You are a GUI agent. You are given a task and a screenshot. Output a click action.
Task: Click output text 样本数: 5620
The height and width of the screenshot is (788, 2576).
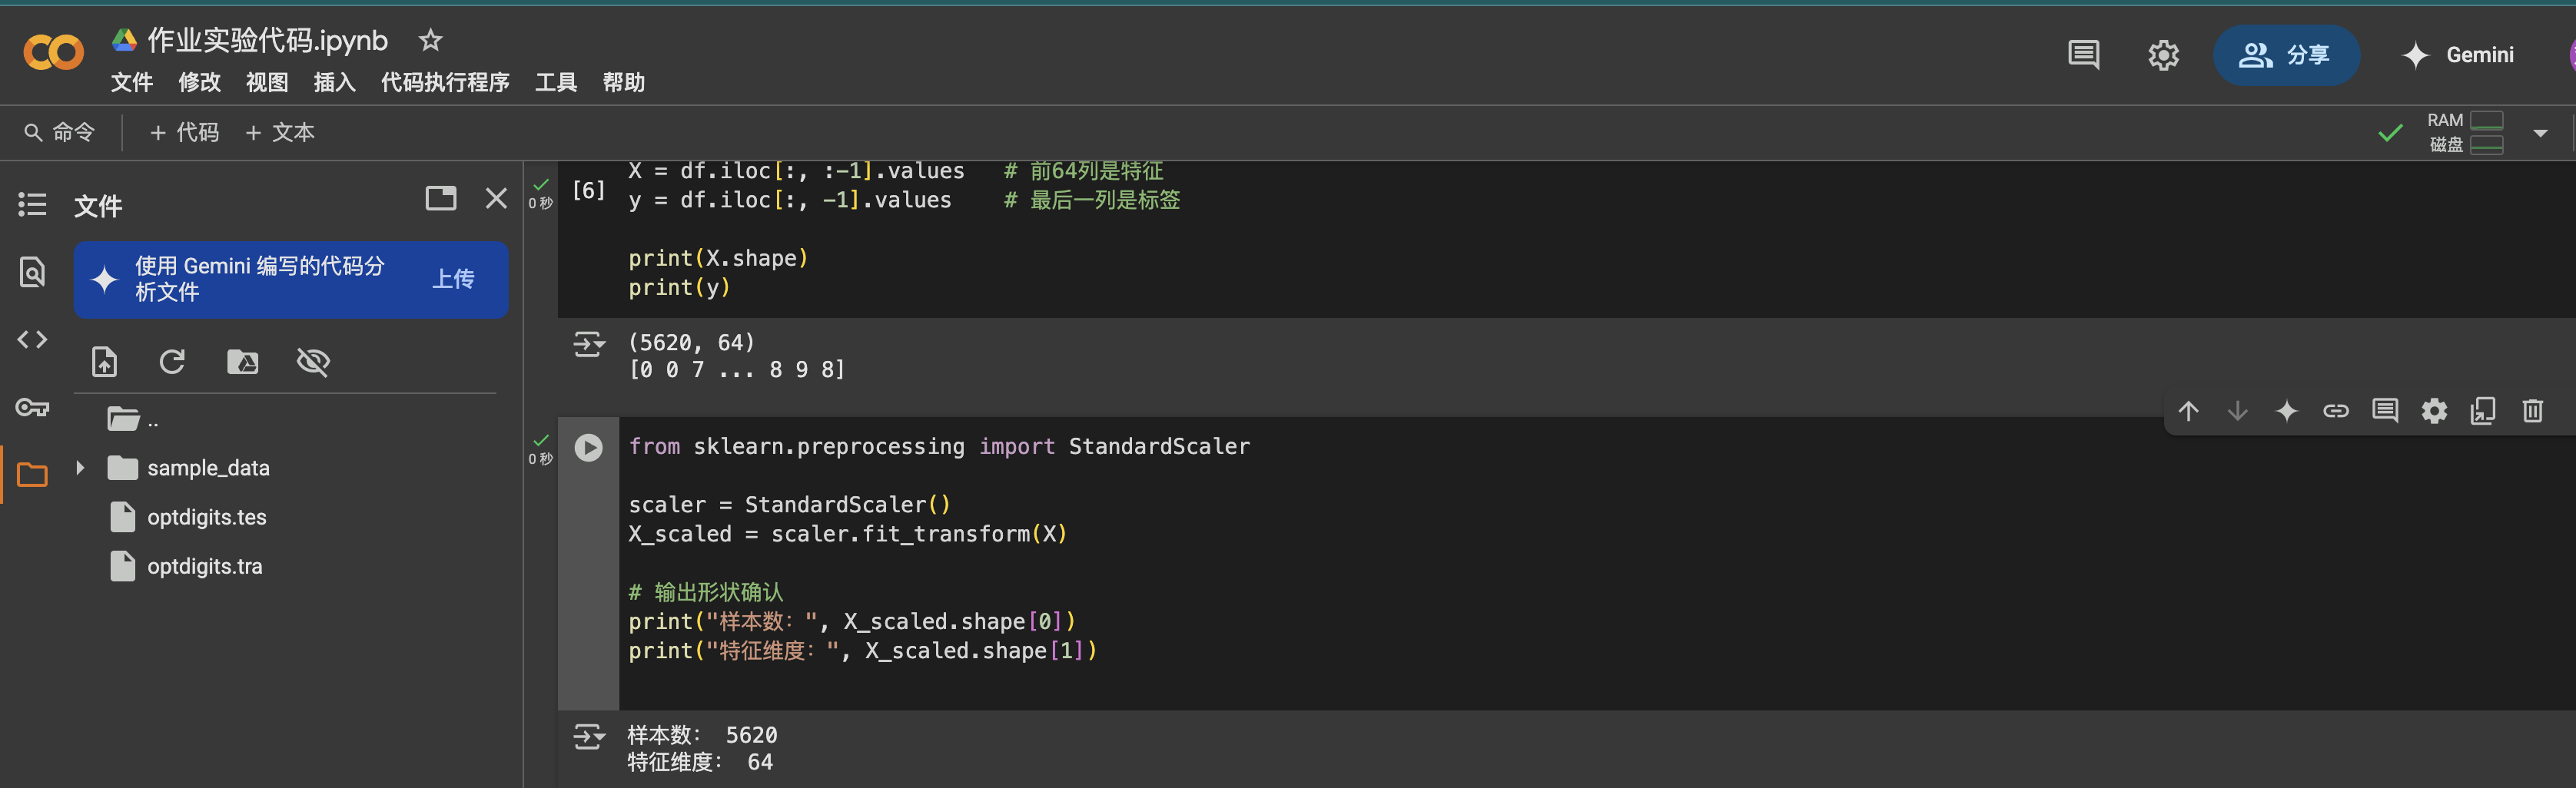point(702,735)
